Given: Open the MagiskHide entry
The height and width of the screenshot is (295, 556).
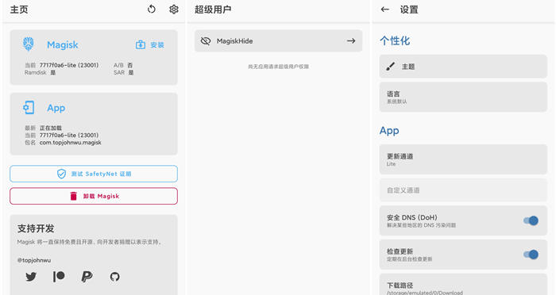Looking at the screenshot, I should 278,41.
